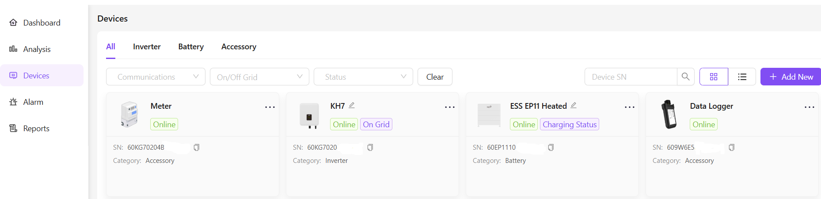Image resolution: width=821 pixels, height=199 pixels.
Task: Copy the Meter serial number
Action: click(197, 147)
